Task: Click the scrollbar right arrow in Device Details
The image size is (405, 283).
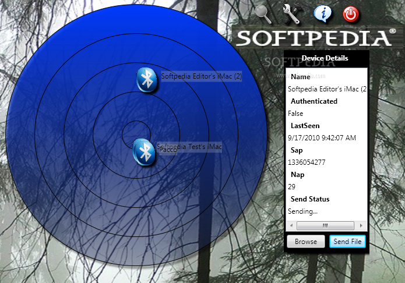Action: point(361,226)
